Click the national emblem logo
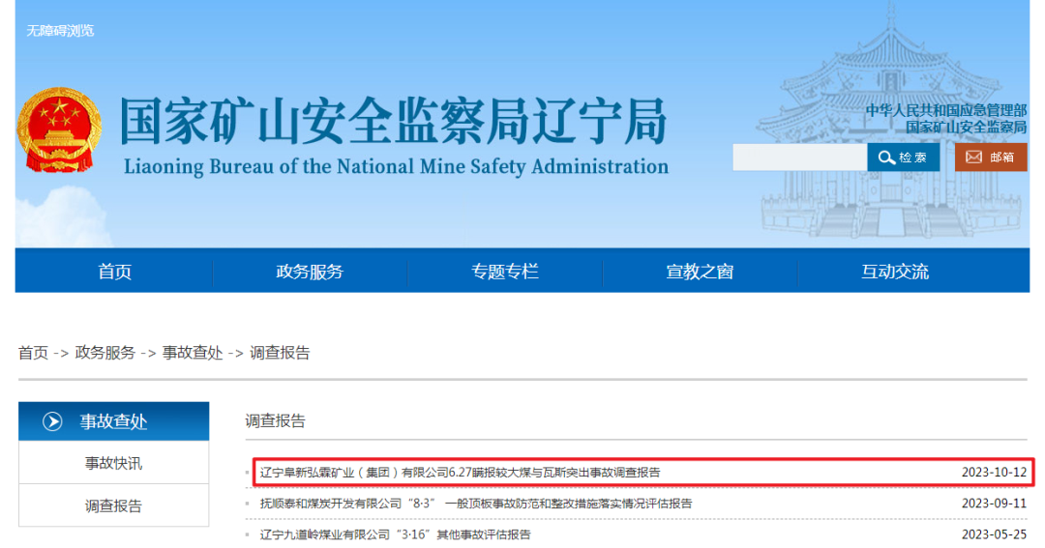 (x=58, y=132)
